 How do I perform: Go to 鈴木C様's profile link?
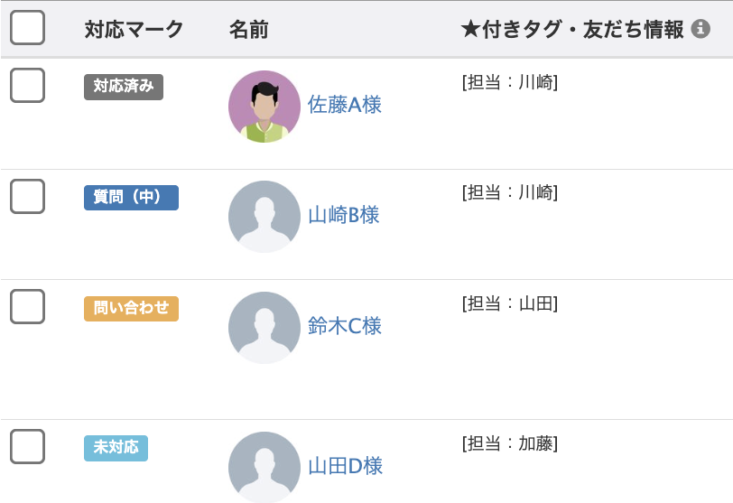pos(345,326)
